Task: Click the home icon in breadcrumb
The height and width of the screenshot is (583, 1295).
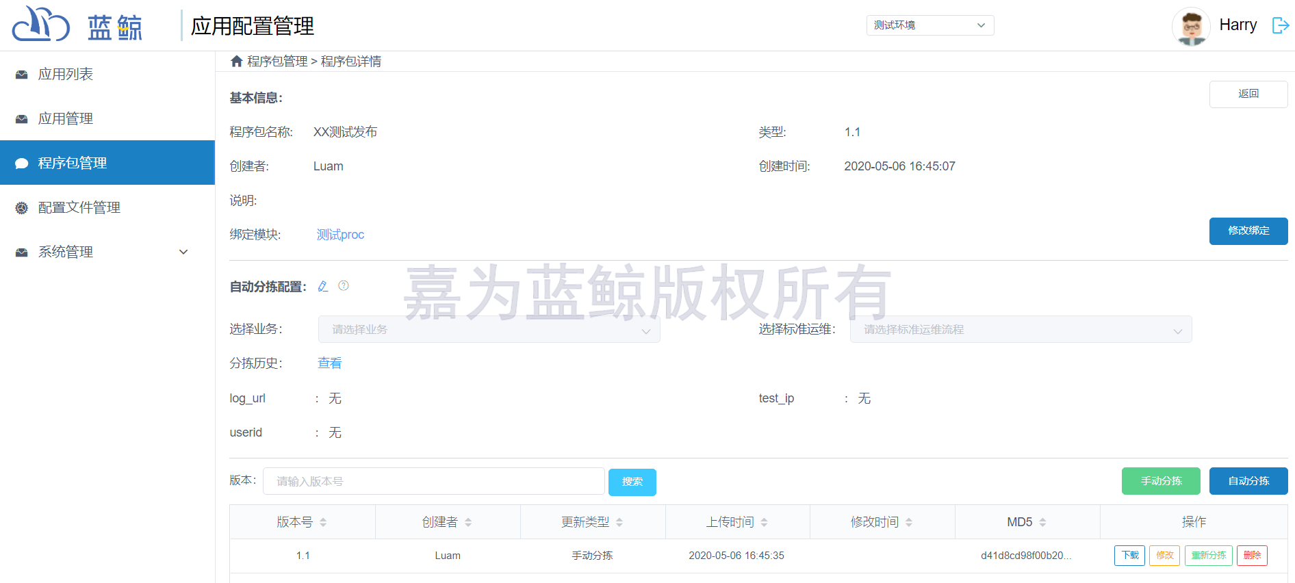Action: tap(237, 62)
